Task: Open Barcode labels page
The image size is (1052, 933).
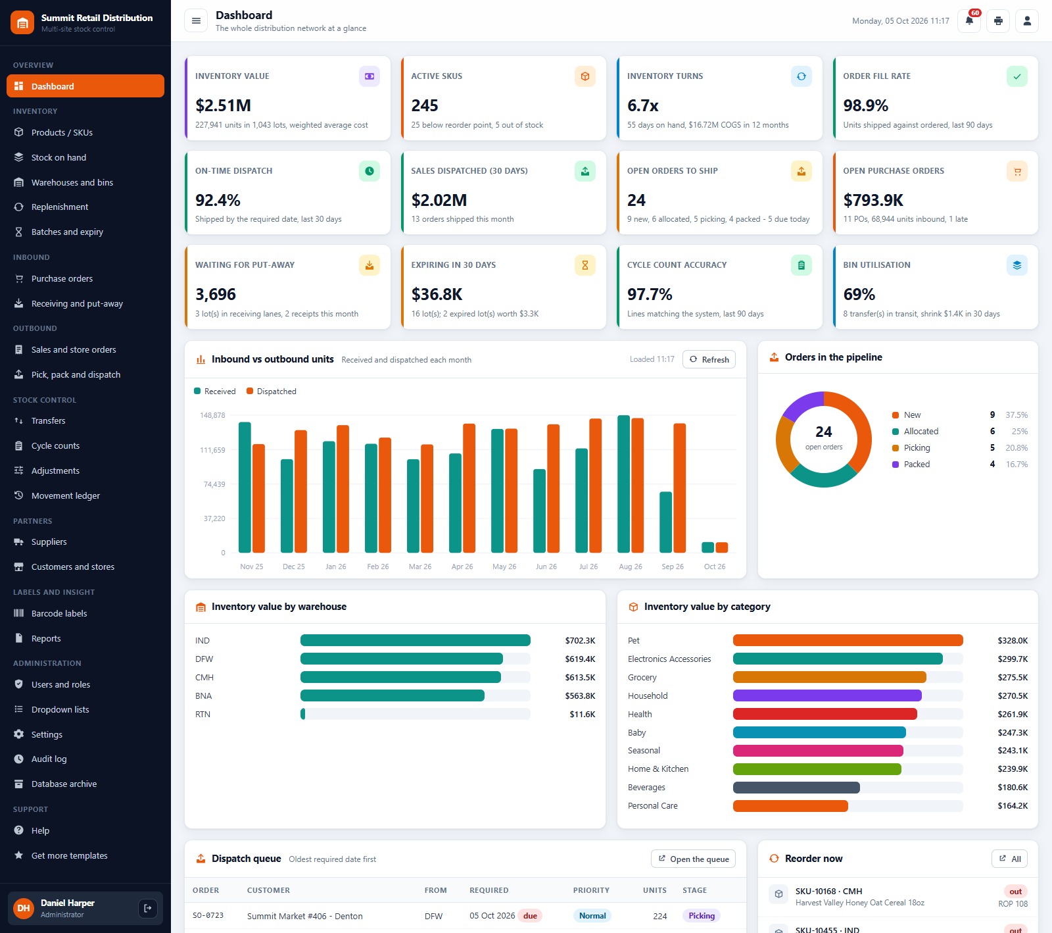Action: click(x=85, y=613)
